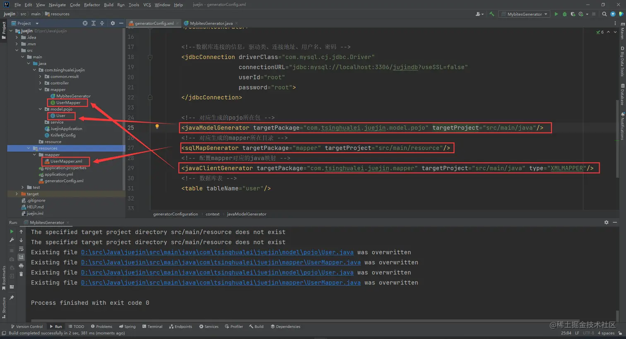Click the locate target icon in Project panel

[x=85, y=23]
